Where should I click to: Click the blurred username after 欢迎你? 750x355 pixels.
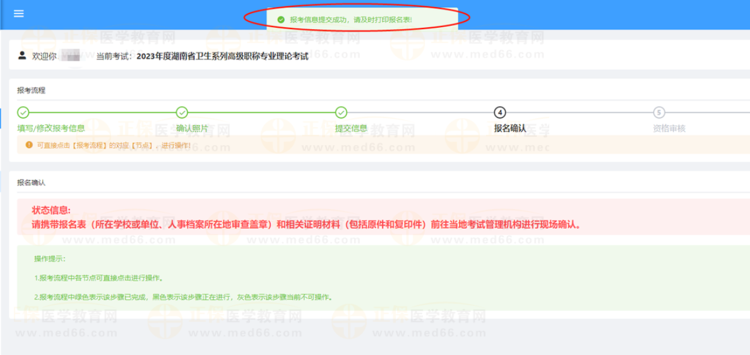(x=73, y=56)
